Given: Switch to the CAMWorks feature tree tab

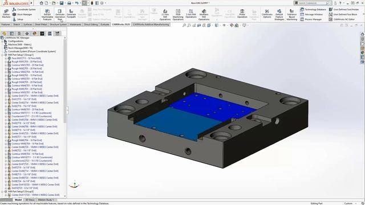Looking at the screenshot, I should pos(42,34).
